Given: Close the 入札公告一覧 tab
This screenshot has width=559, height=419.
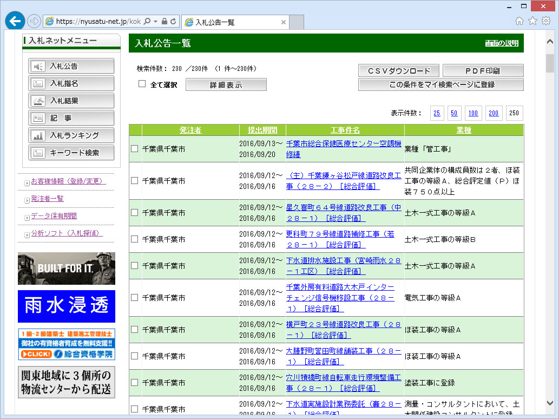Looking at the screenshot, I should 283,22.
